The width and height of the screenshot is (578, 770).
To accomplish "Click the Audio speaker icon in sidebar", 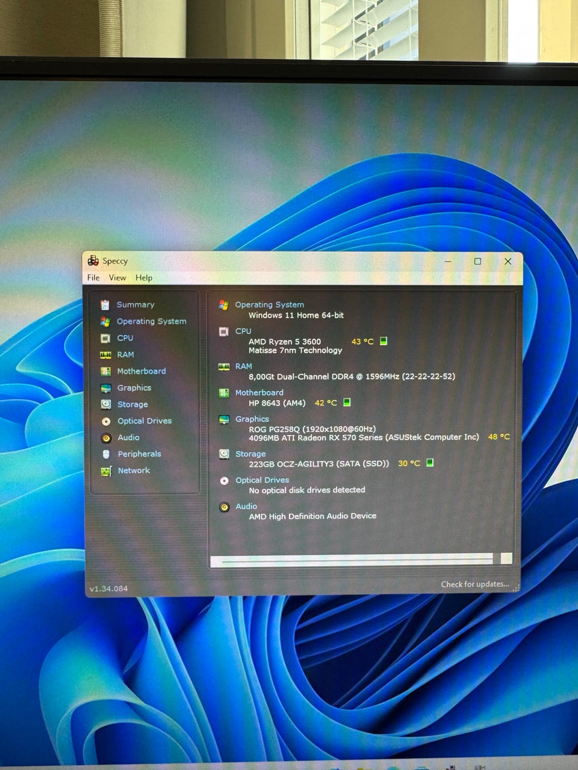I will [x=106, y=438].
